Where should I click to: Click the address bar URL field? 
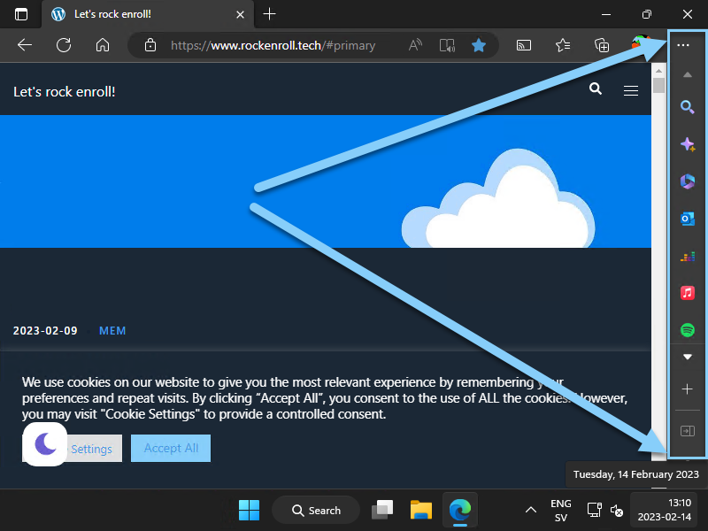273,46
